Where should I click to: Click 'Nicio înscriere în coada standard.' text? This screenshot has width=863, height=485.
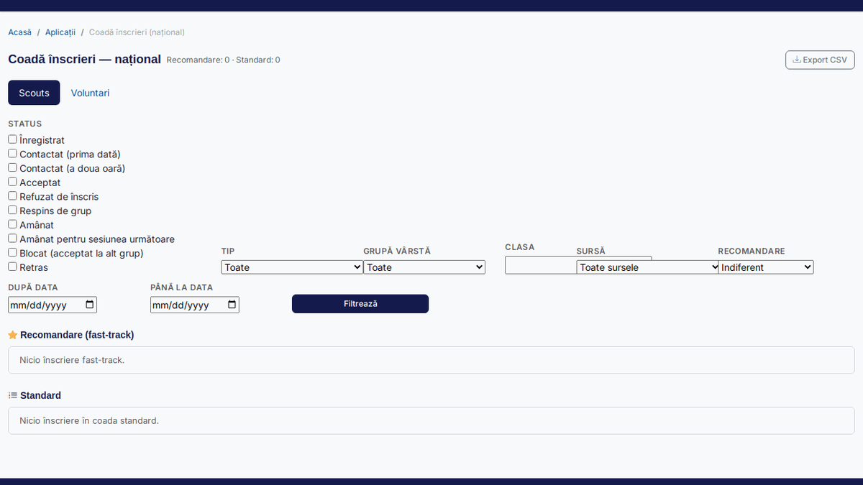click(x=89, y=420)
